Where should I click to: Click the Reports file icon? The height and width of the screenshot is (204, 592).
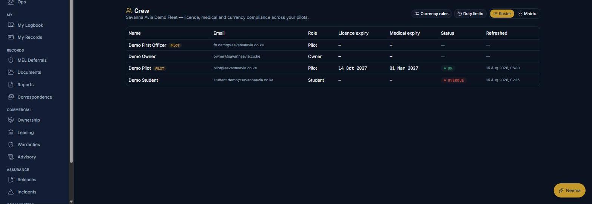(11, 85)
